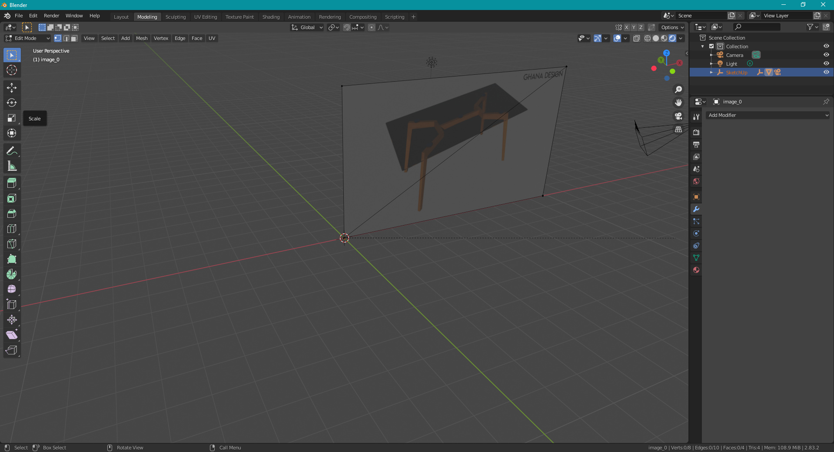This screenshot has height=452, width=834.
Task: Open the Add Modifier dropdown
Action: tap(767, 115)
